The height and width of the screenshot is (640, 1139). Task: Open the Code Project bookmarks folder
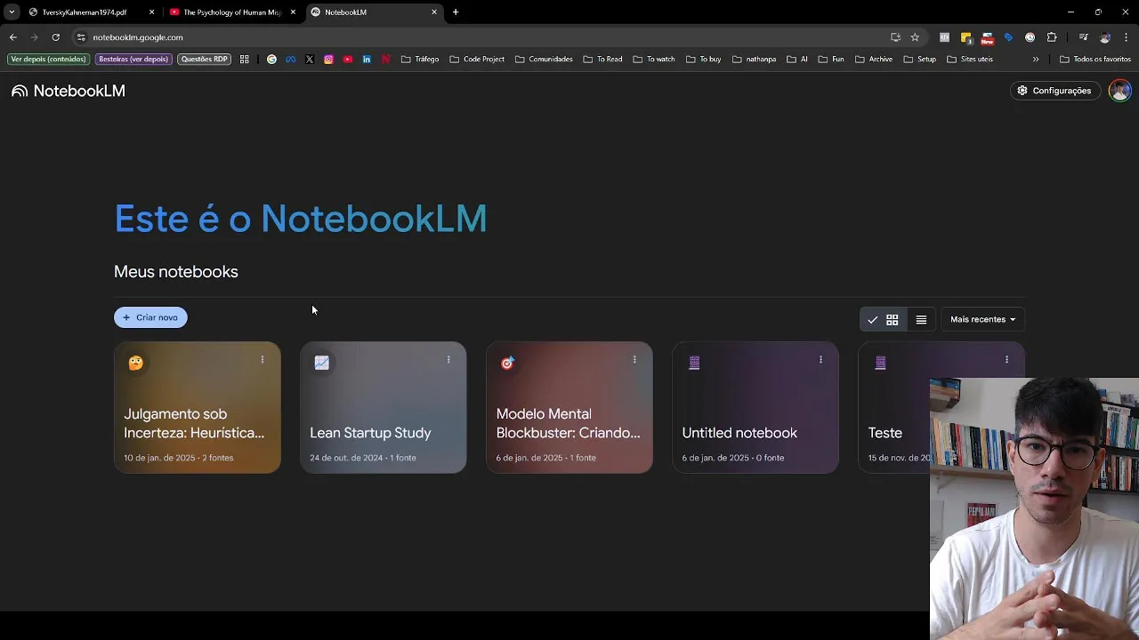[x=477, y=60]
